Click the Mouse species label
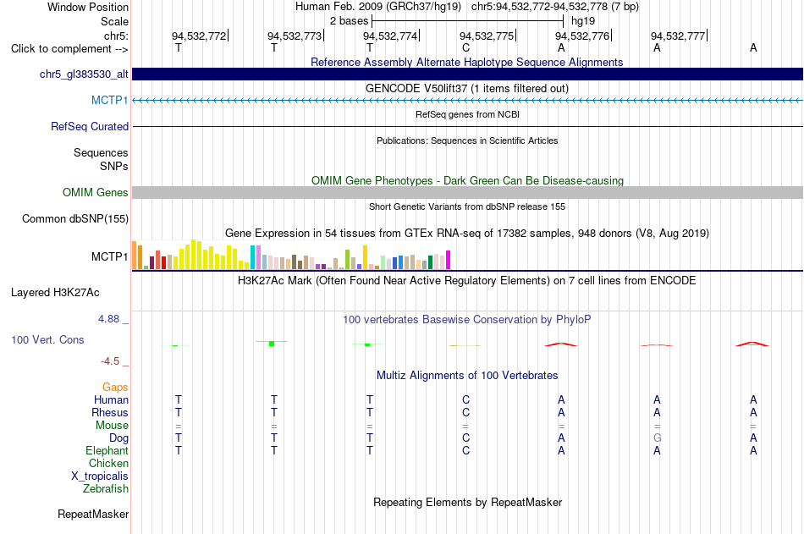This screenshot has width=804, height=534. 112,425
